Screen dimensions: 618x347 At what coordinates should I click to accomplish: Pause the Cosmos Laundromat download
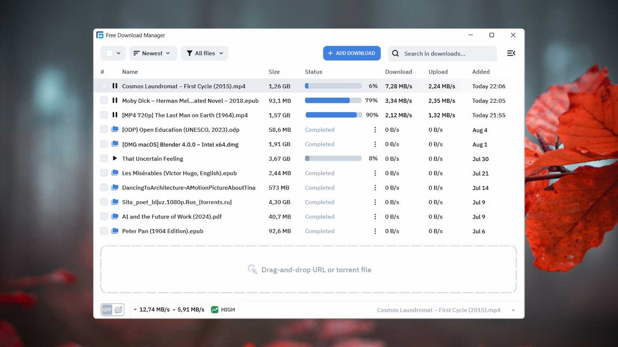click(115, 86)
